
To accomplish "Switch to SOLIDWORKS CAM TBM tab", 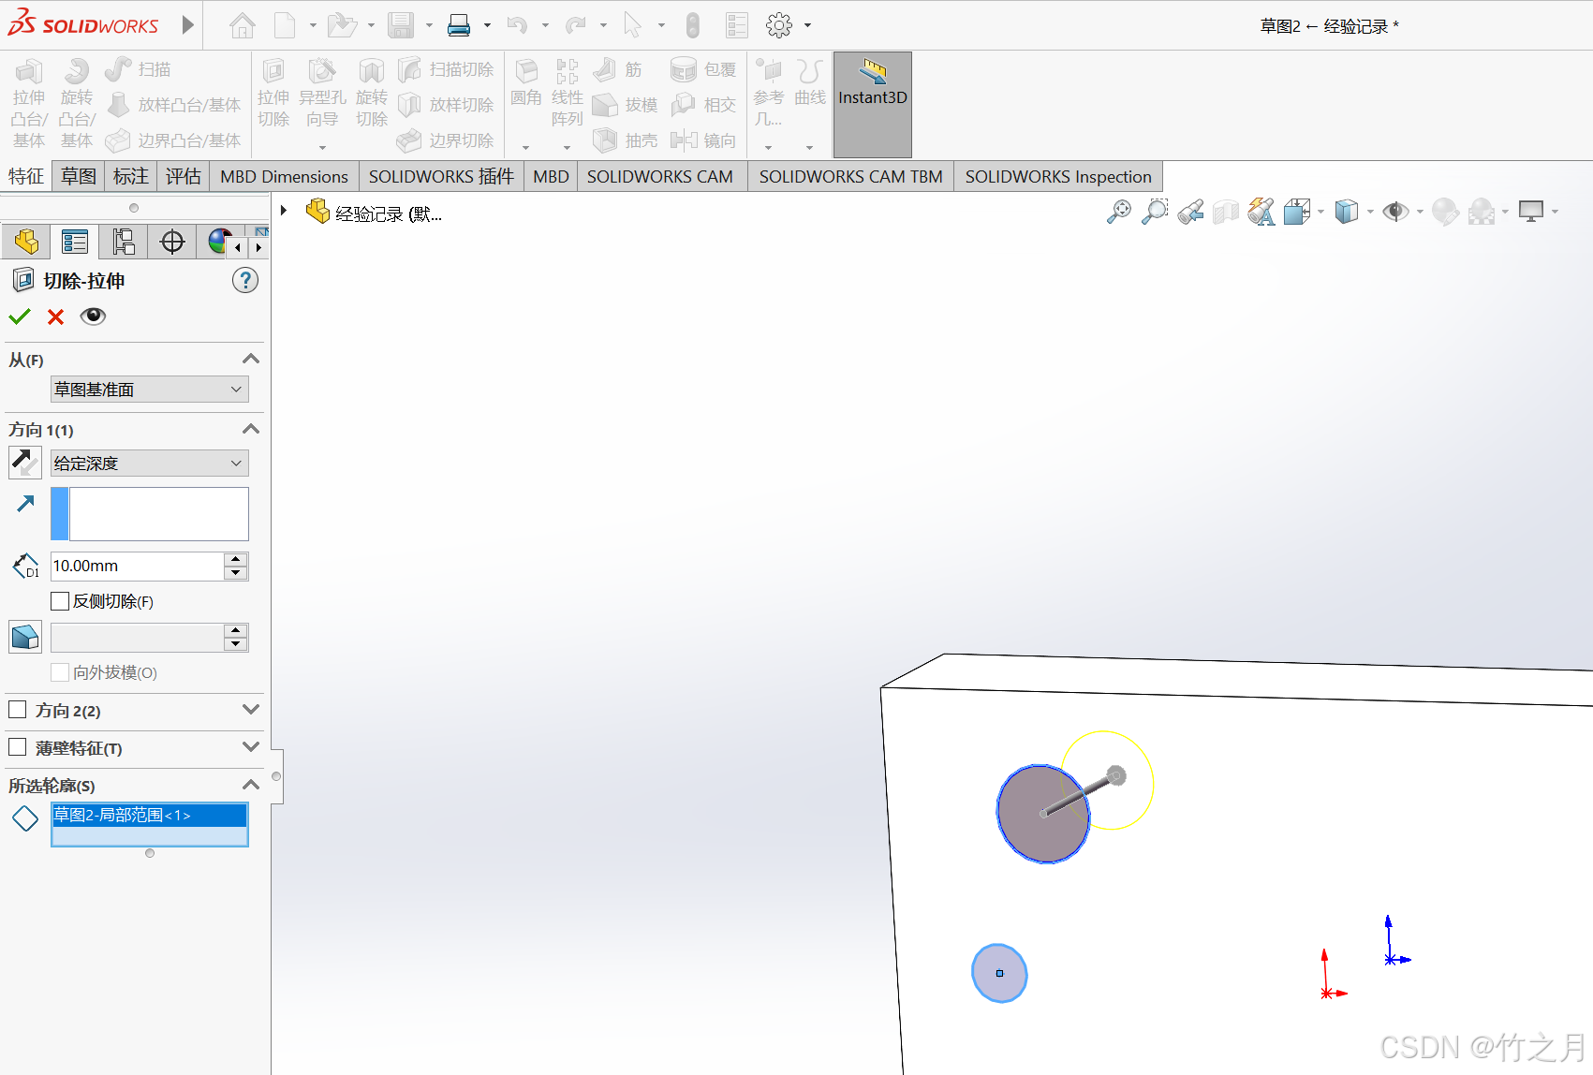I will tap(850, 176).
